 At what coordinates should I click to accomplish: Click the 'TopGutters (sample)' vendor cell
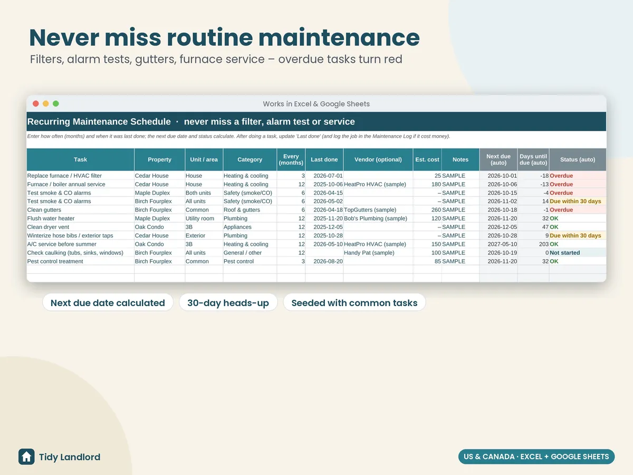coord(378,210)
